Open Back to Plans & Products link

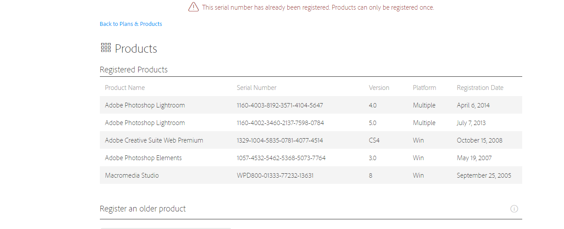(x=131, y=24)
